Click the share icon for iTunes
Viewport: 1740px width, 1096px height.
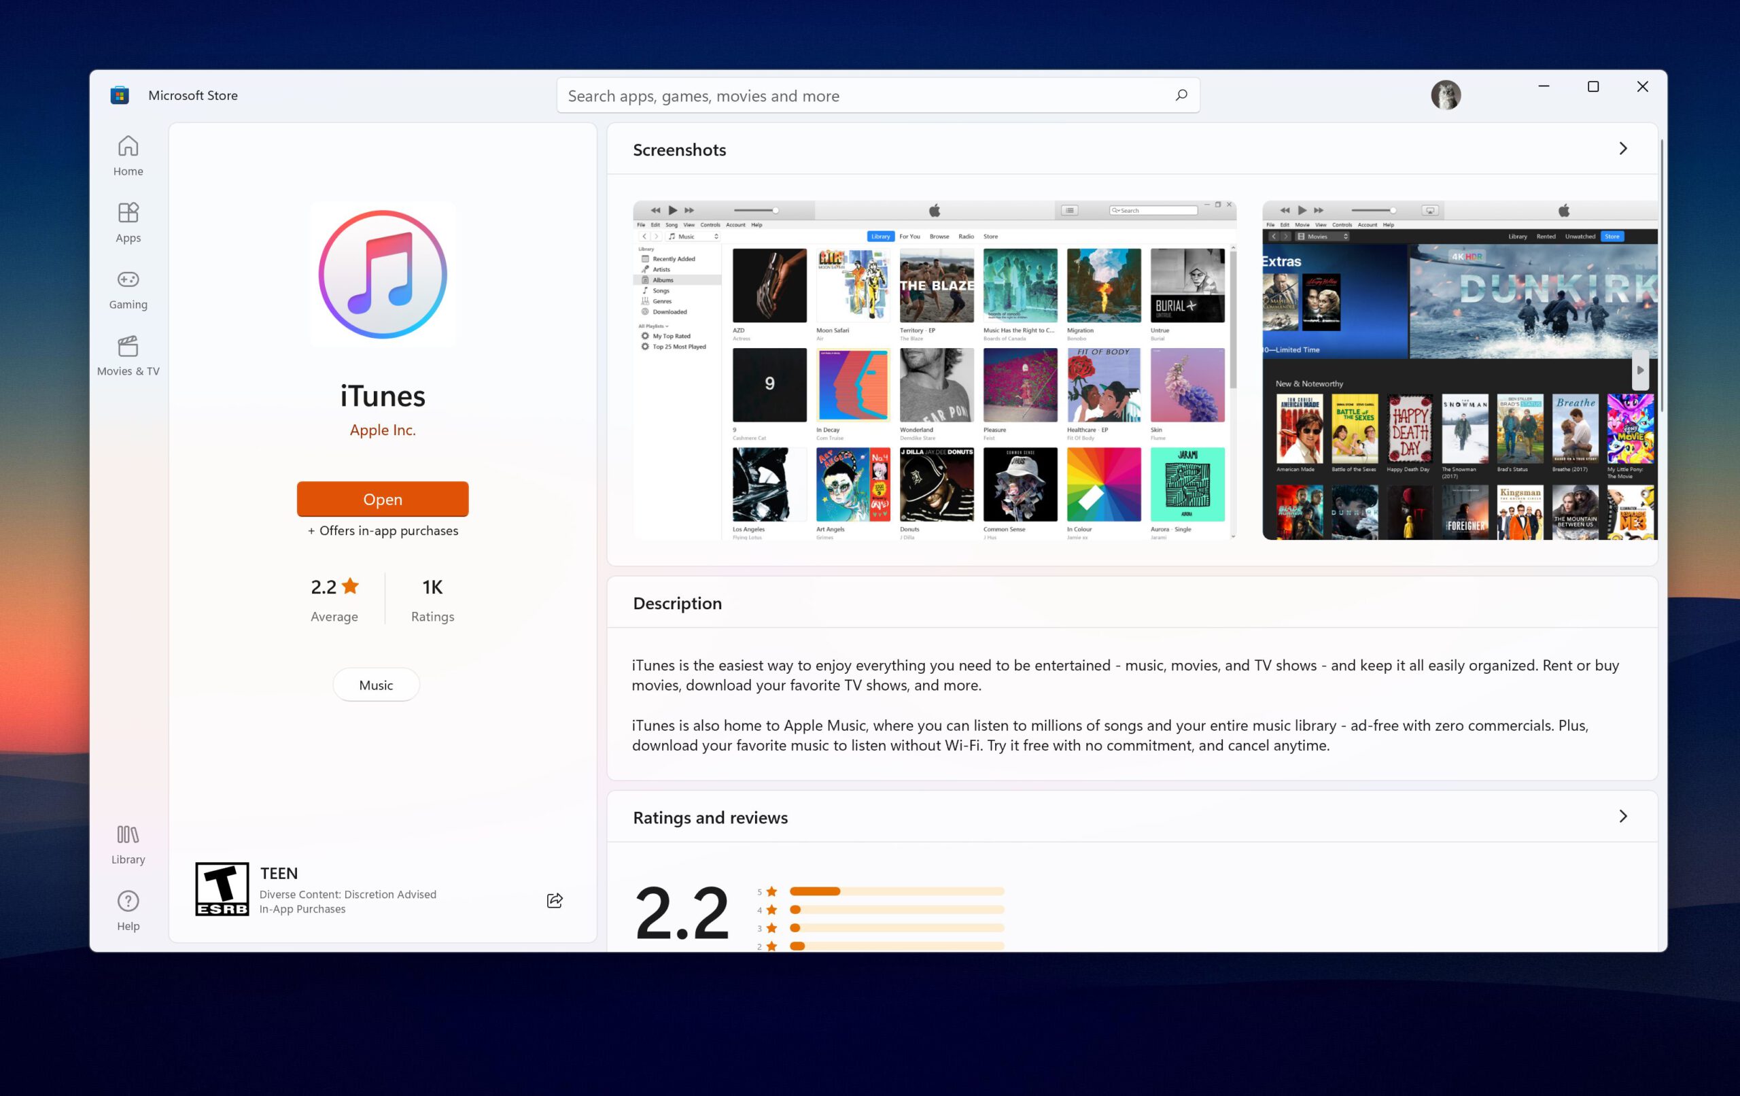554,900
